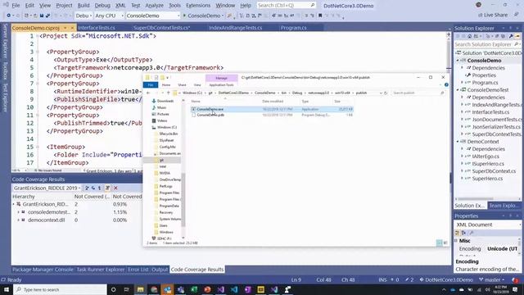
Task: Click ConsoleDemo.pdb file icon
Action: [193, 115]
